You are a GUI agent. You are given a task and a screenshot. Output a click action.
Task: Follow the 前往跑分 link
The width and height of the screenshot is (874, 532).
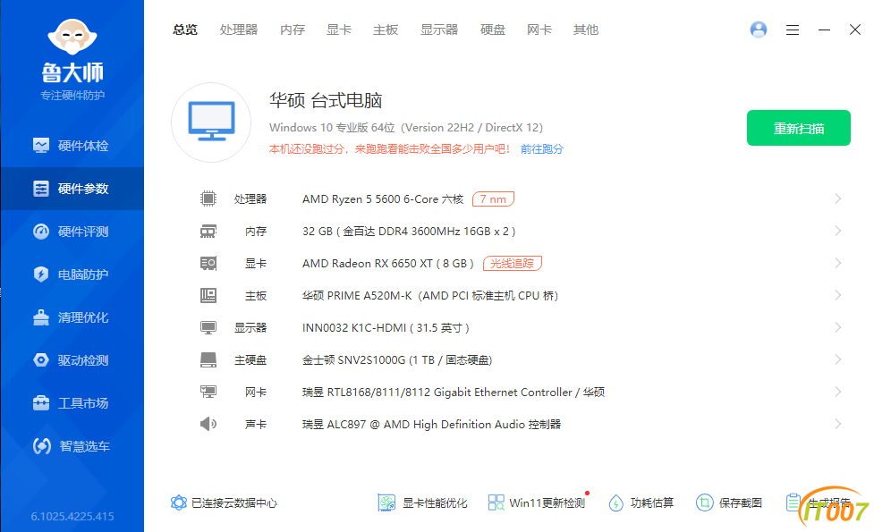tap(542, 149)
